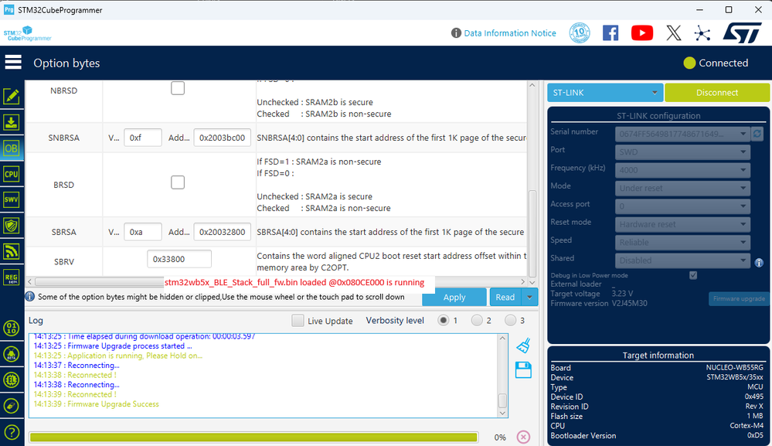The width and height of the screenshot is (772, 446).
Task: Click the STM32CubeProgrammer logo
Action: tap(28, 33)
